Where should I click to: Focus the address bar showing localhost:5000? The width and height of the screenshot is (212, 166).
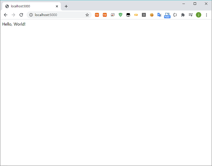pyautogui.click(x=59, y=15)
